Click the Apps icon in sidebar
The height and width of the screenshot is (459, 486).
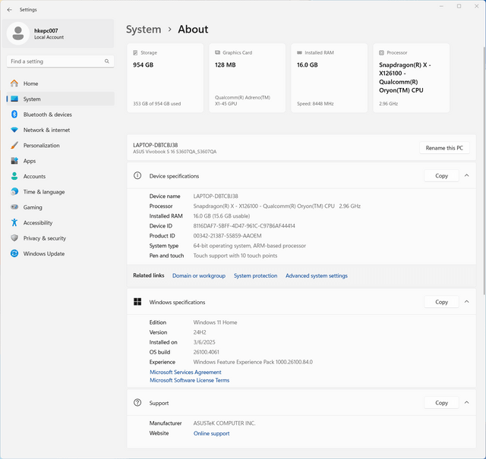pyautogui.click(x=14, y=161)
